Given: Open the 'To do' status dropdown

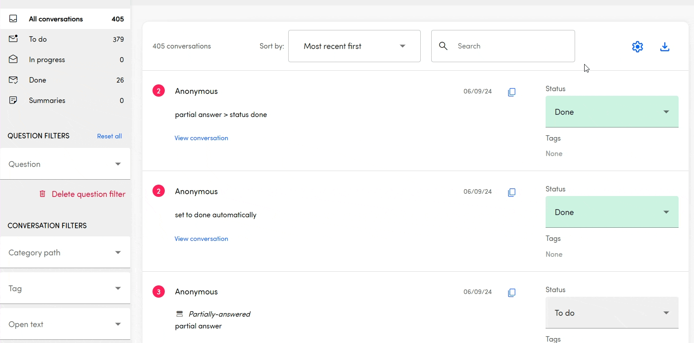Looking at the screenshot, I should tap(611, 313).
